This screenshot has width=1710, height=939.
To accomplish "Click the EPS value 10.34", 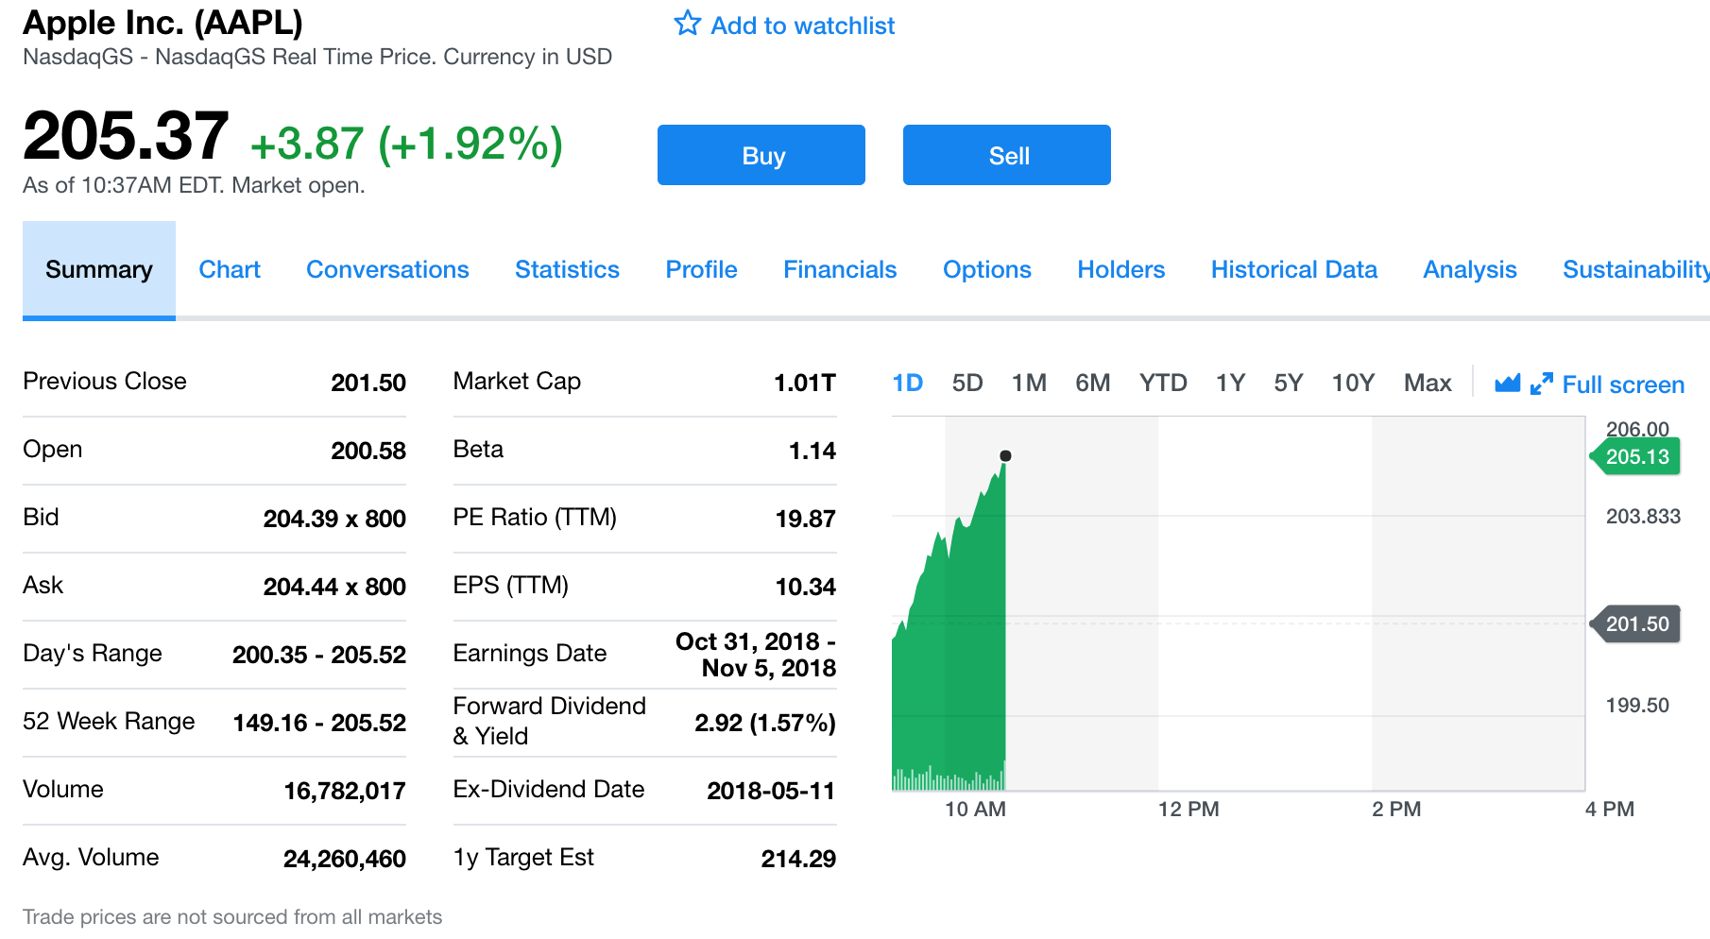I will pyautogui.click(x=806, y=587).
